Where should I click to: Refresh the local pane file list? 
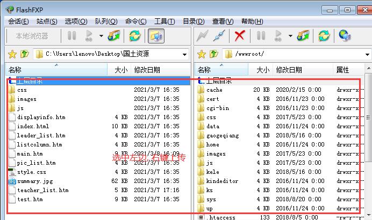point(135,36)
